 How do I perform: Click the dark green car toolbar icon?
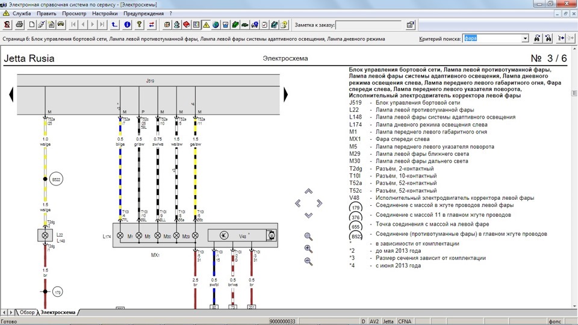tap(245, 25)
